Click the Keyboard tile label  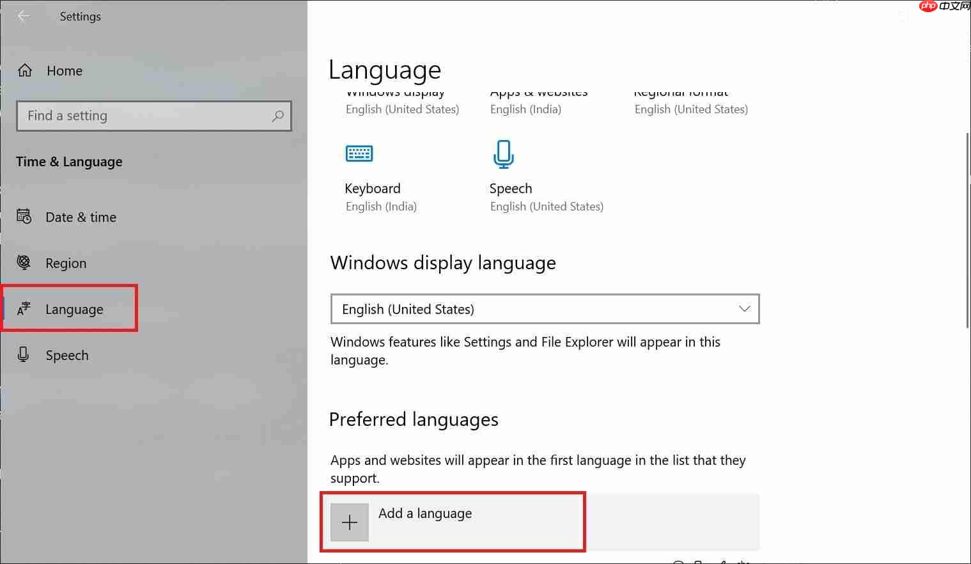373,189
